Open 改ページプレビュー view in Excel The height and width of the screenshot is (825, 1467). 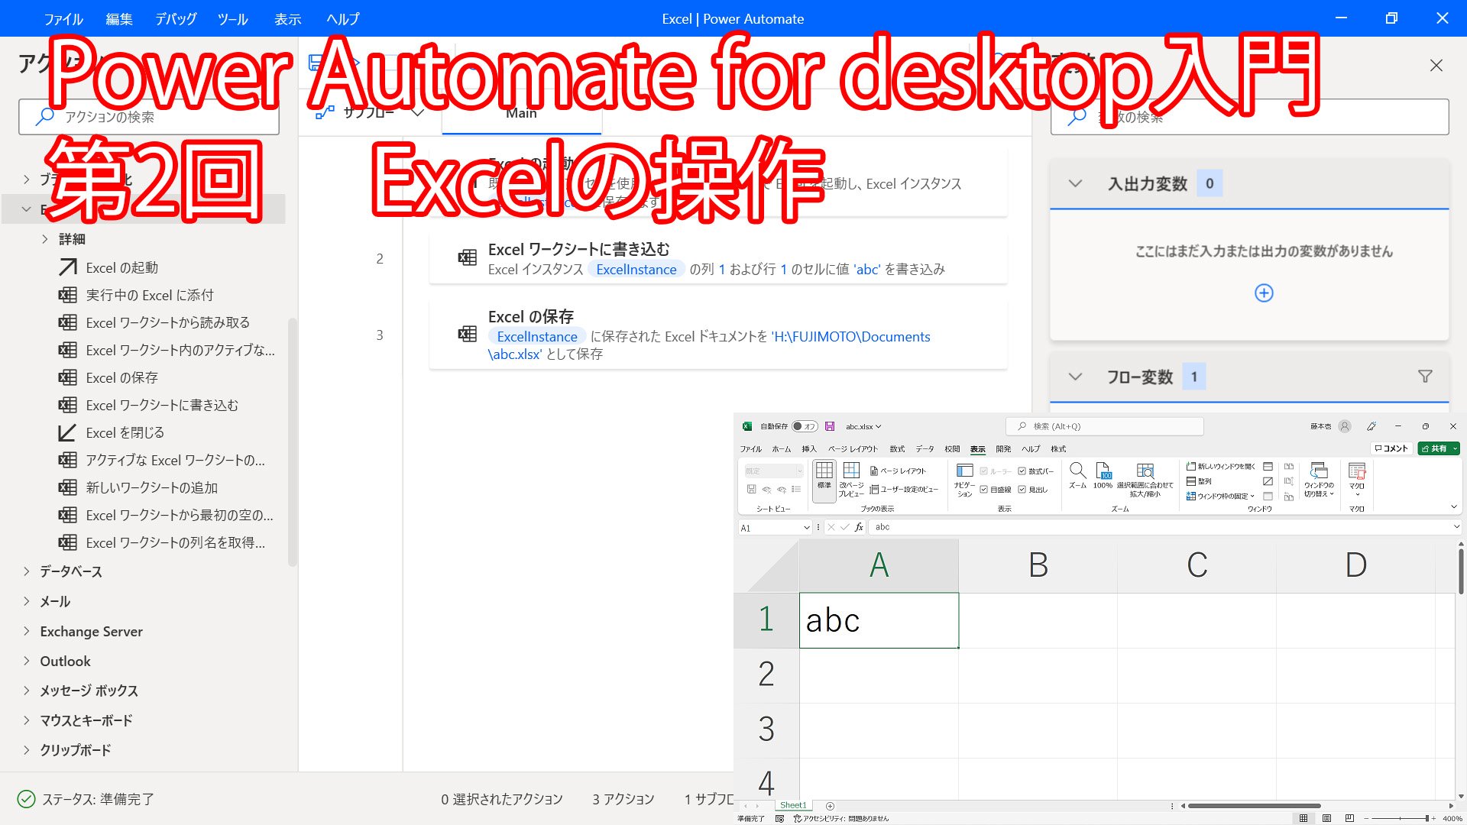851,480
